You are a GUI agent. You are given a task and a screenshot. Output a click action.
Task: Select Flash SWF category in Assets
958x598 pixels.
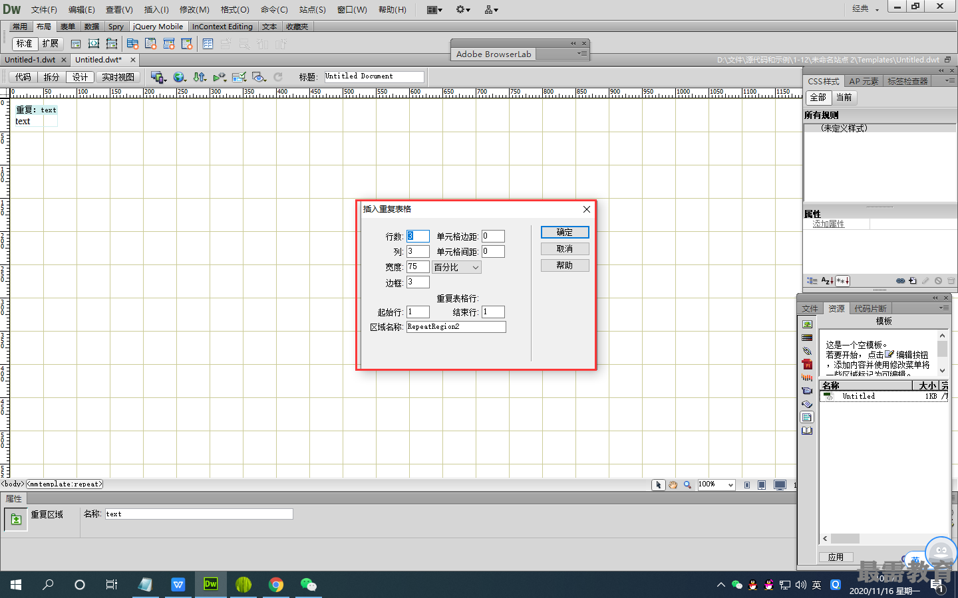point(807,364)
